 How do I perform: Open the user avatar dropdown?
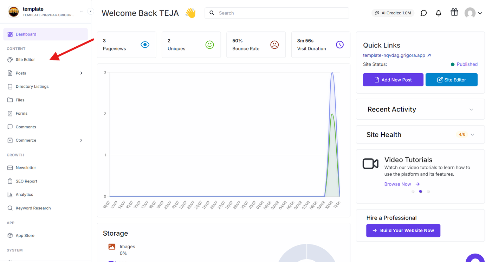pos(473,13)
